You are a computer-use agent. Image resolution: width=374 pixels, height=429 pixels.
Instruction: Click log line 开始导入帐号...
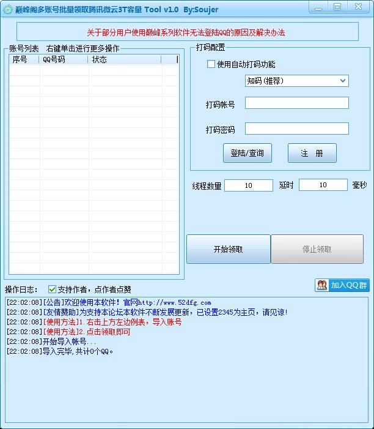point(51,341)
